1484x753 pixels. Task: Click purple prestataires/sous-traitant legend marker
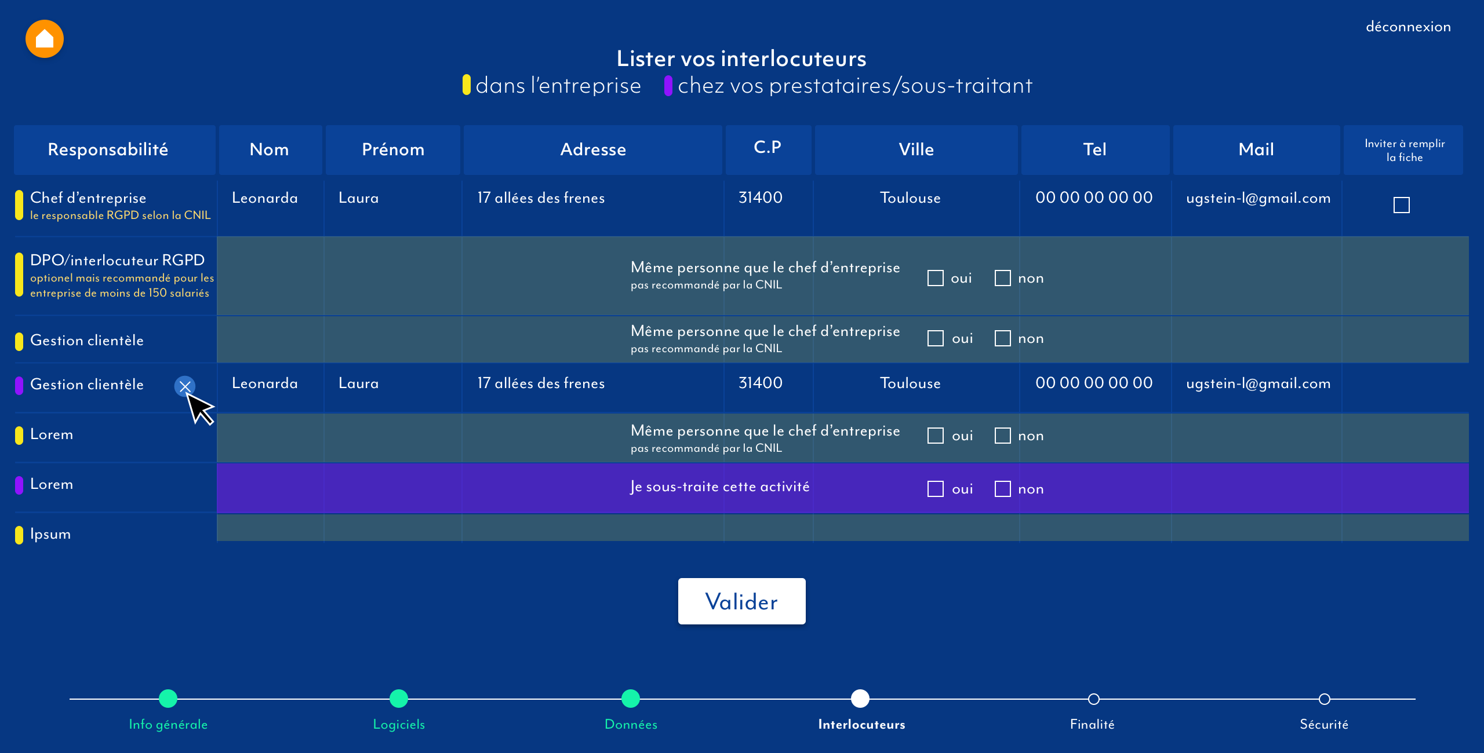668,85
